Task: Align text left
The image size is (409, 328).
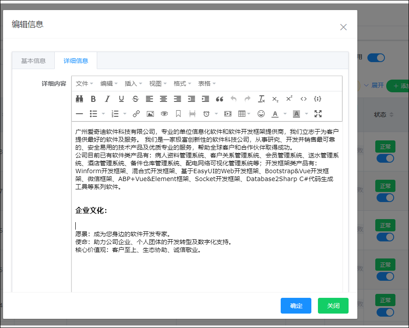Action: [149, 99]
